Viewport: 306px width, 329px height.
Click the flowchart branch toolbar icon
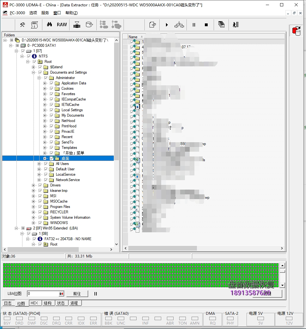[x=179, y=25]
